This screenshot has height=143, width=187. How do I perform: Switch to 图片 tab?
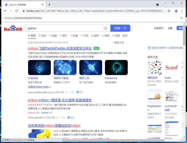(63, 36)
